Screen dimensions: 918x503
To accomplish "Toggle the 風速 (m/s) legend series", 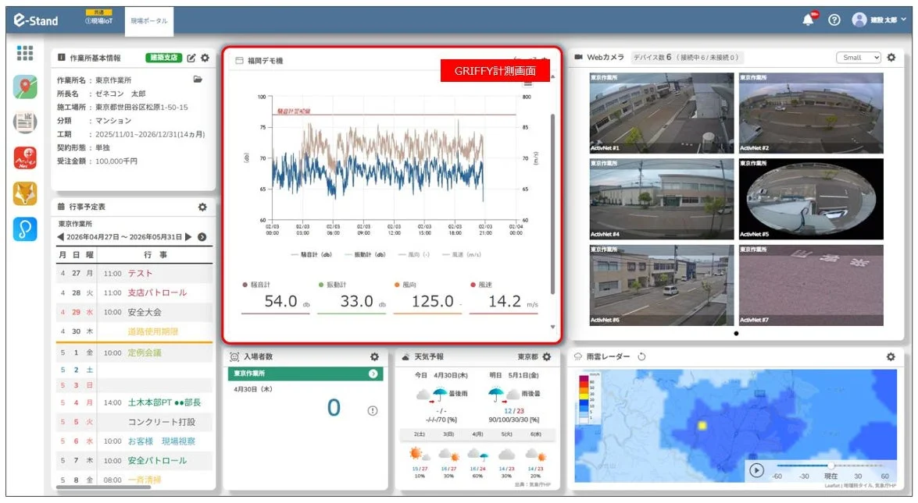I will point(461,255).
